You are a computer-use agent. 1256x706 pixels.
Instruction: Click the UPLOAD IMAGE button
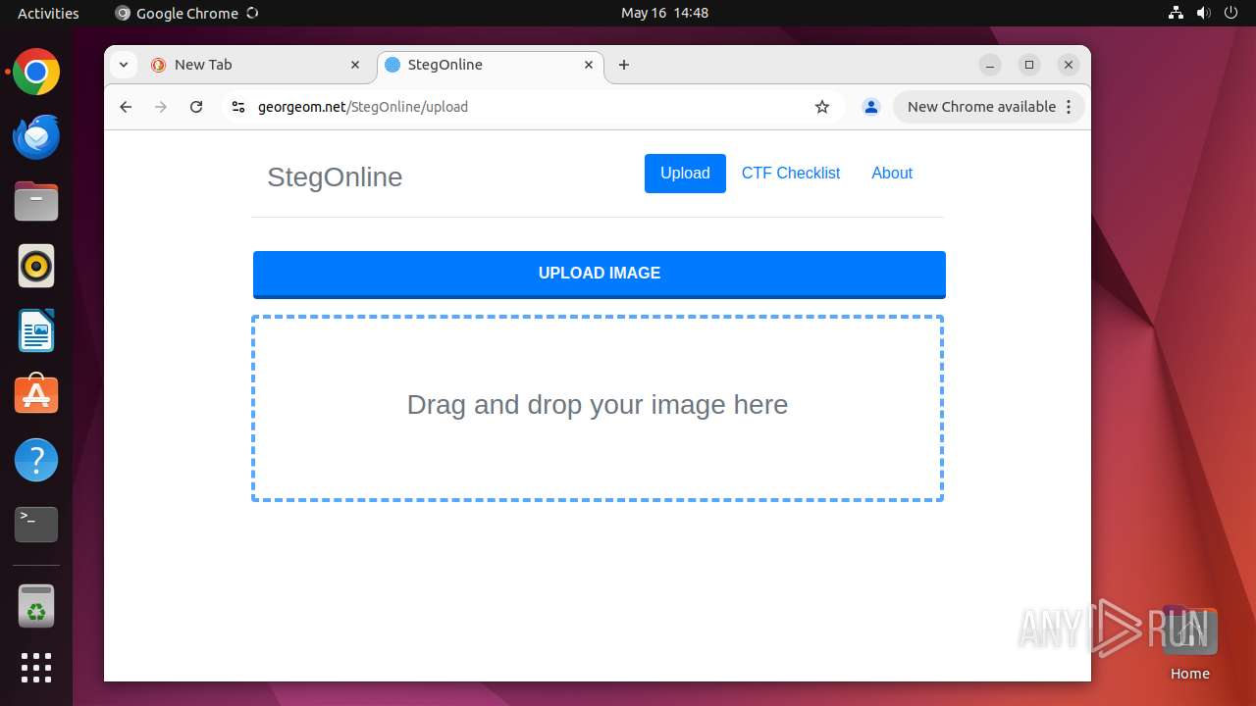coord(600,274)
